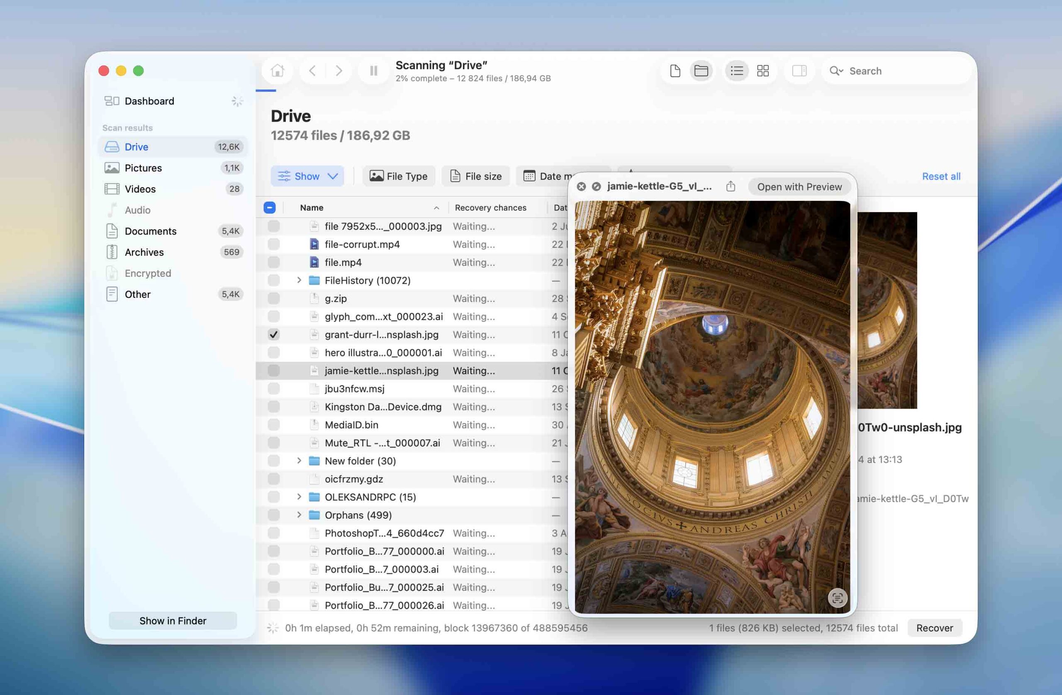Click the g.zip file icon

point(314,298)
